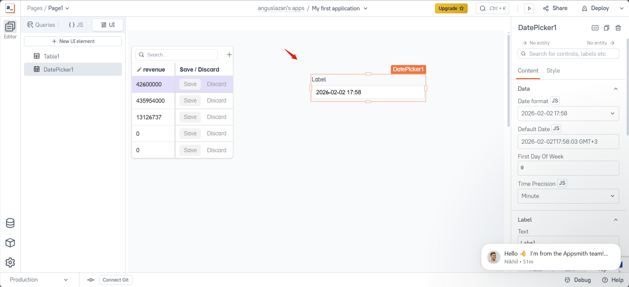Click the add row plus icon in table

point(229,55)
